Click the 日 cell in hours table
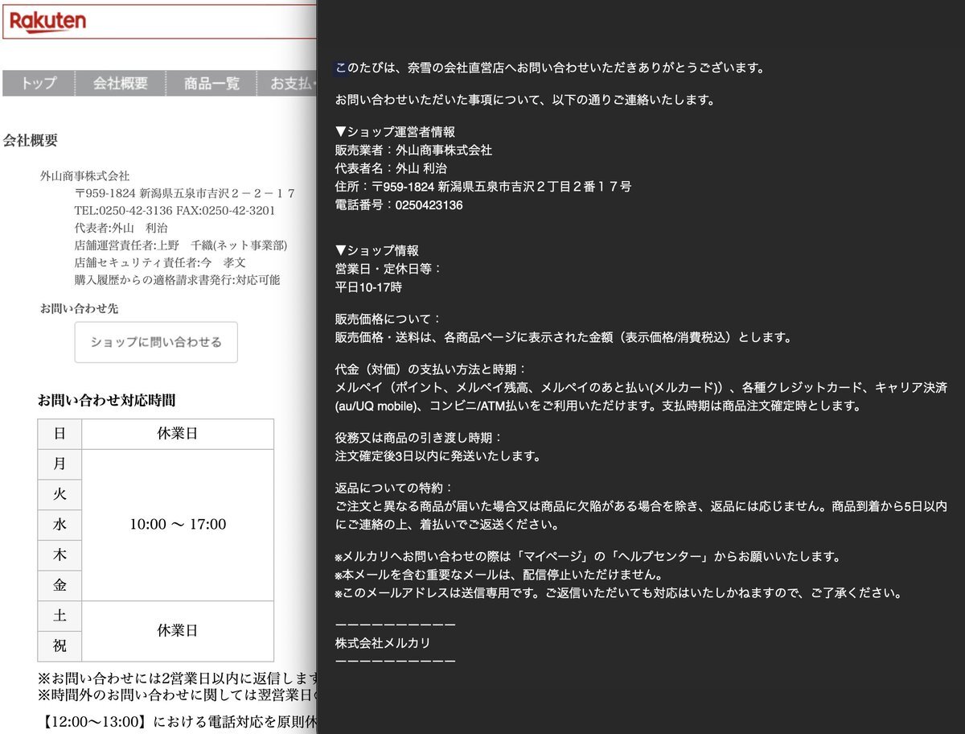The width and height of the screenshot is (965, 734). pyautogui.click(x=60, y=434)
